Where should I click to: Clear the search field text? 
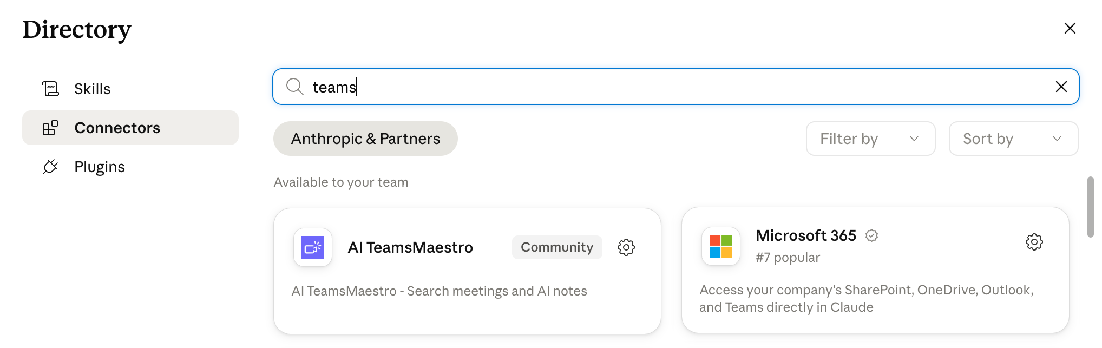pyautogui.click(x=1061, y=87)
